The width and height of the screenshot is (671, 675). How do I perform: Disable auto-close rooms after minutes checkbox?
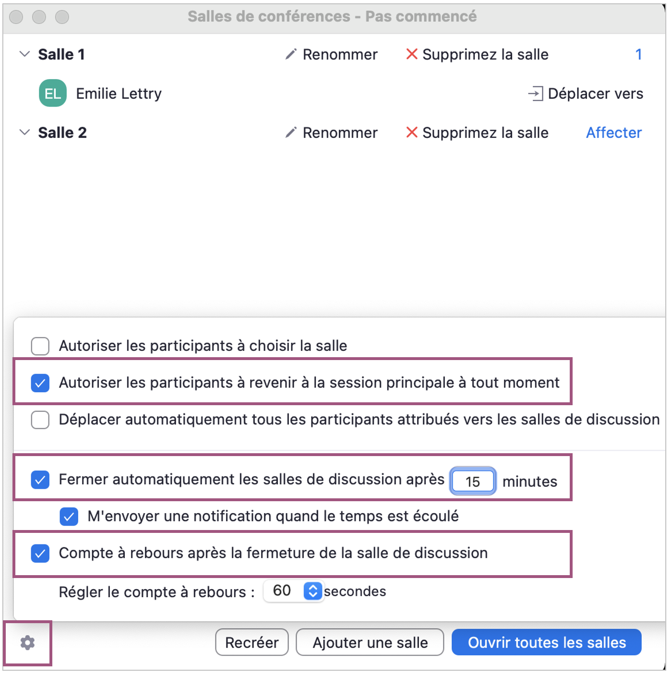pos(40,480)
